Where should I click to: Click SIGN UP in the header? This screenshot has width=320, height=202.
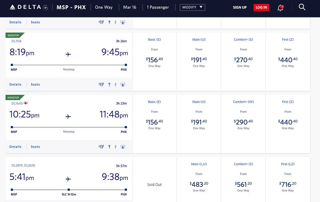240,7
